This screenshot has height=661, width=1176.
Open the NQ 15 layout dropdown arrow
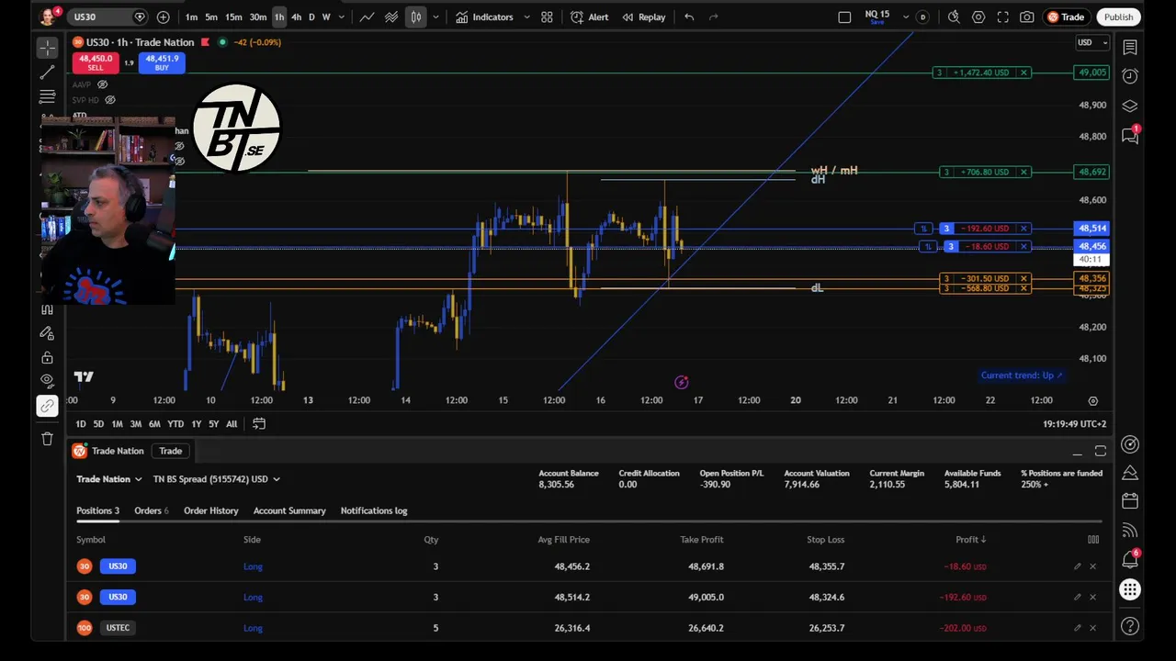click(906, 17)
